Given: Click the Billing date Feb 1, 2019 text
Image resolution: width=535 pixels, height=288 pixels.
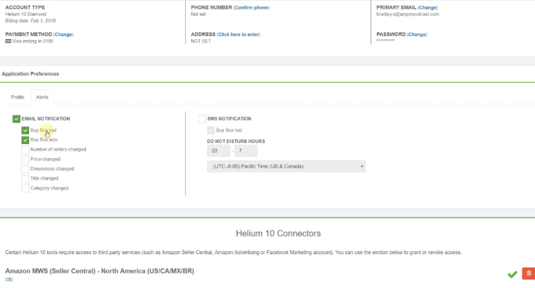Looking at the screenshot, I should pyautogui.click(x=30, y=21).
